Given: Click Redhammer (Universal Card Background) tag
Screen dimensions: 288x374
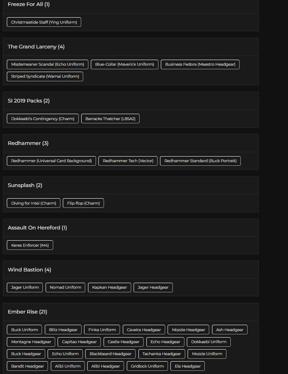Looking at the screenshot, I should [51, 161].
